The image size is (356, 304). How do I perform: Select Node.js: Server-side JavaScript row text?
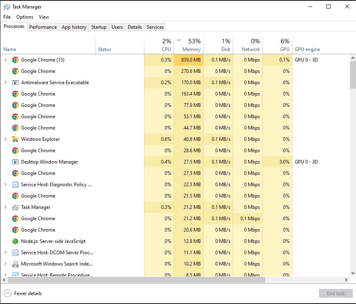[x=54, y=241]
